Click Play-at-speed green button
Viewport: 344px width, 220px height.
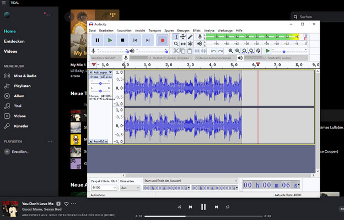267,51
